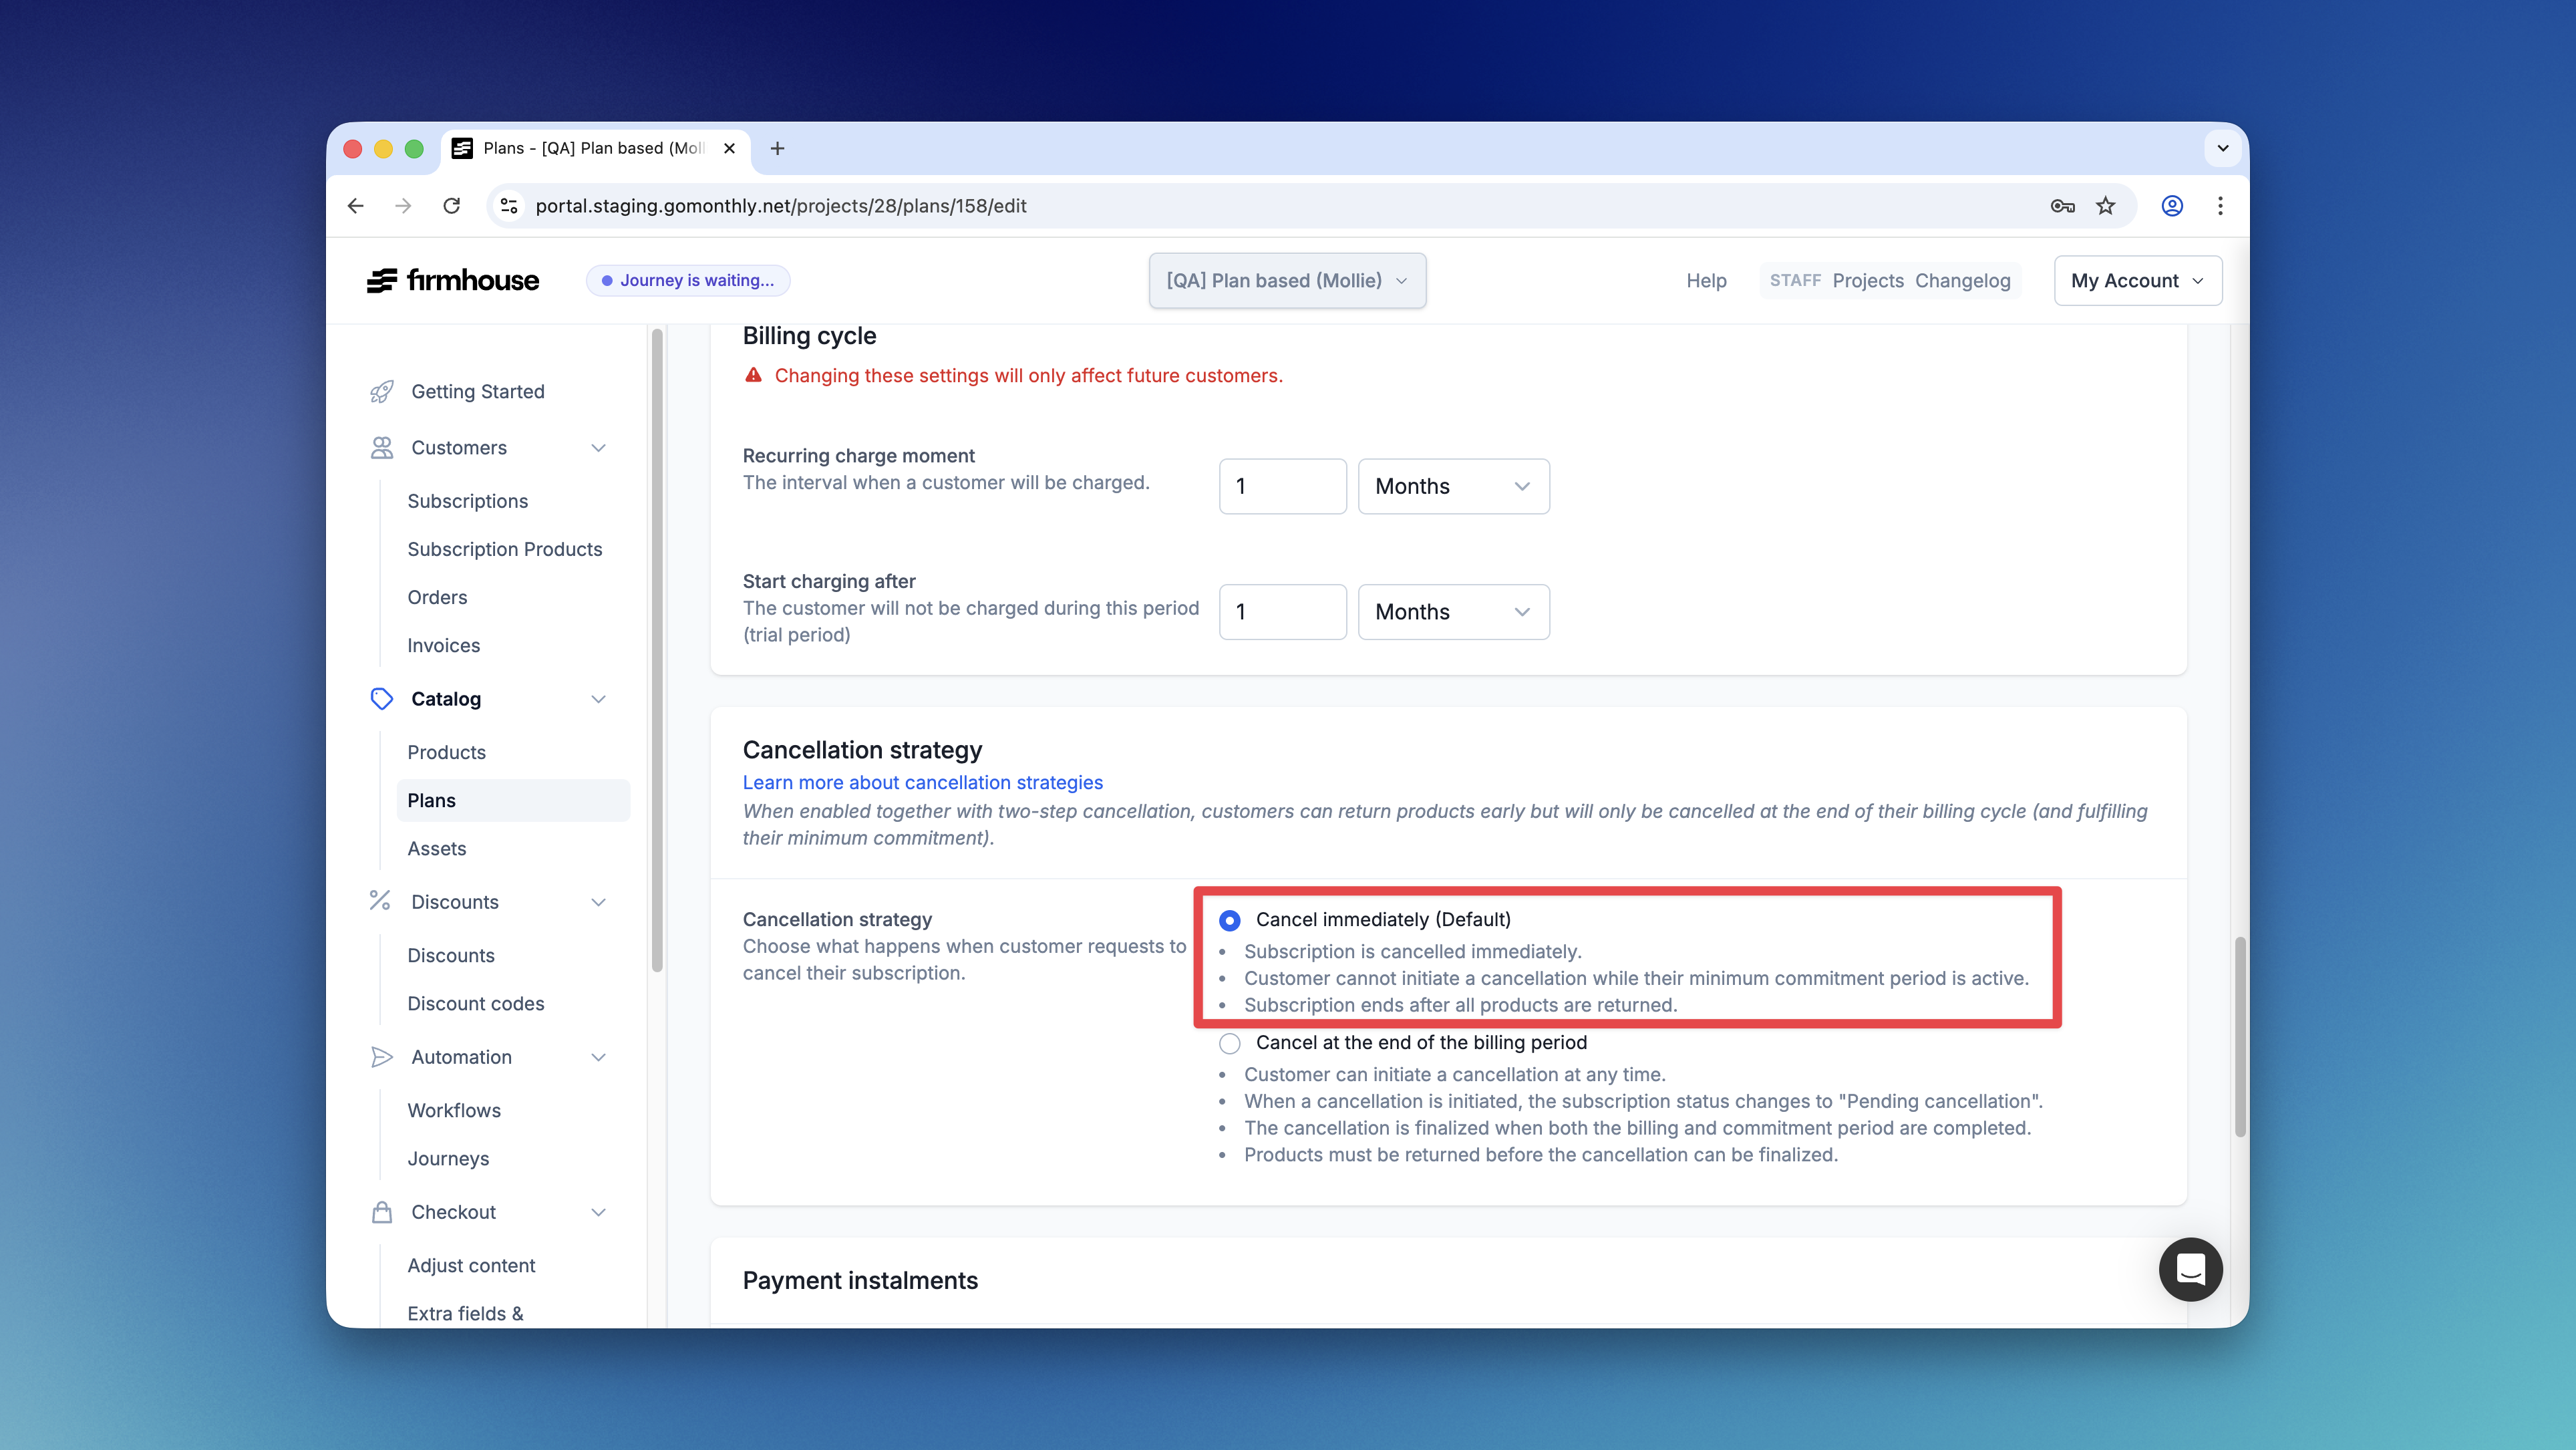The height and width of the screenshot is (1450, 2576).
Task: Open the Recurring charge moment Months dropdown
Action: tap(1453, 486)
